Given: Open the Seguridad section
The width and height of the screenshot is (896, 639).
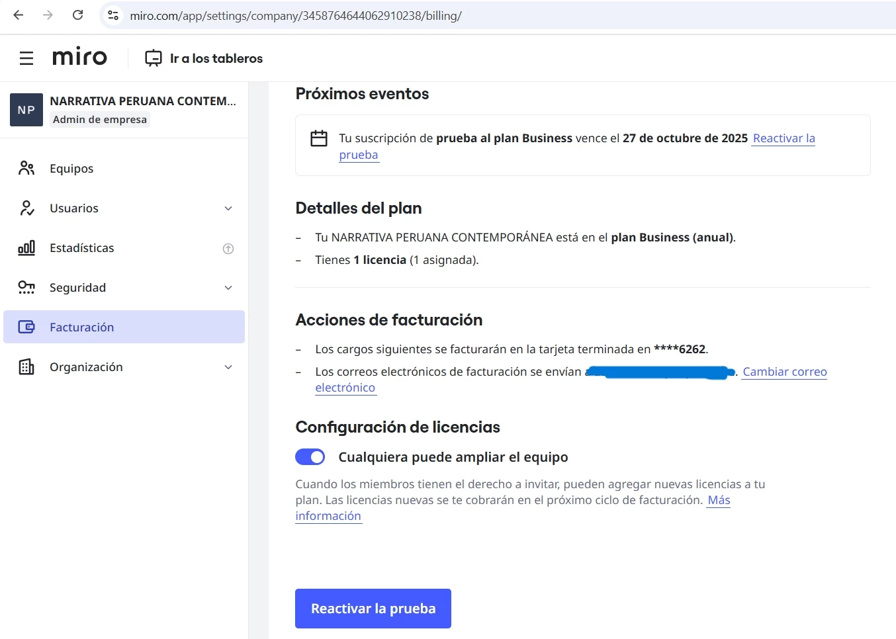Looking at the screenshot, I should pos(124,287).
